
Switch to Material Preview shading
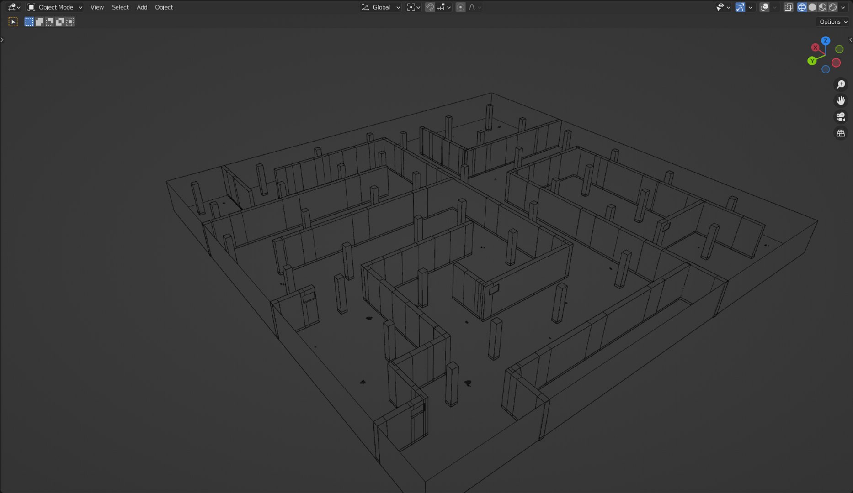click(x=822, y=7)
